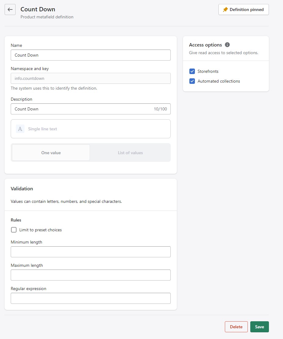The image size is (283, 339).
Task: Click the orange pin icon
Action: [x=225, y=10]
